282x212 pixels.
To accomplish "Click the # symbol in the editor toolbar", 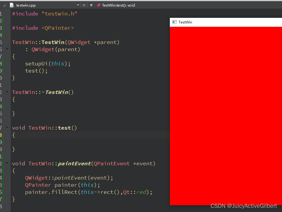I will pyautogui.click(x=91, y=5).
